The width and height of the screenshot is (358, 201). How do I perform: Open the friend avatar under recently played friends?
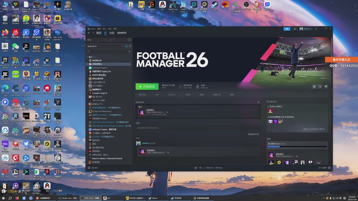tap(270, 111)
